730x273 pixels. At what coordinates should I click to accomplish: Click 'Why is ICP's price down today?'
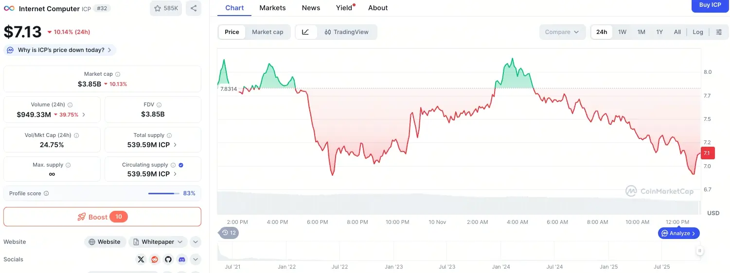coord(60,50)
